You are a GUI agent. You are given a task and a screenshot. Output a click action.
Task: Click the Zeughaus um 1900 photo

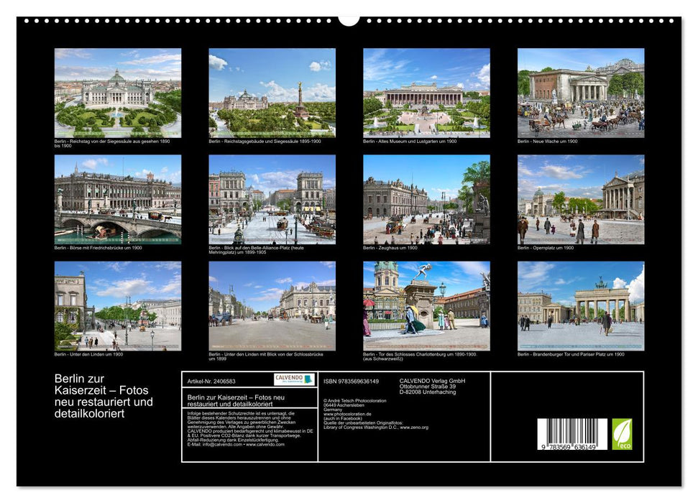(x=426, y=200)
